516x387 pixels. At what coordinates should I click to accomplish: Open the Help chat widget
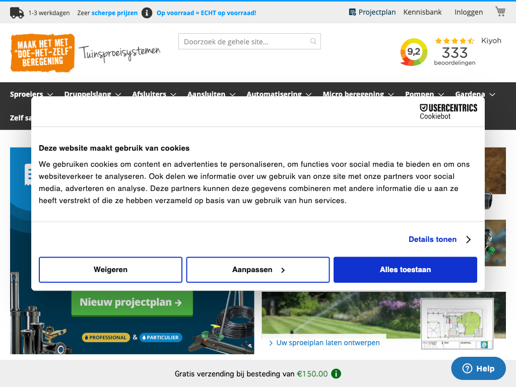pos(478,368)
